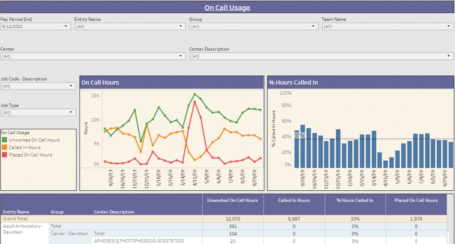The image size is (455, 244).
Task: Click the On Call Usage dashboard title
Action: (x=227, y=8)
